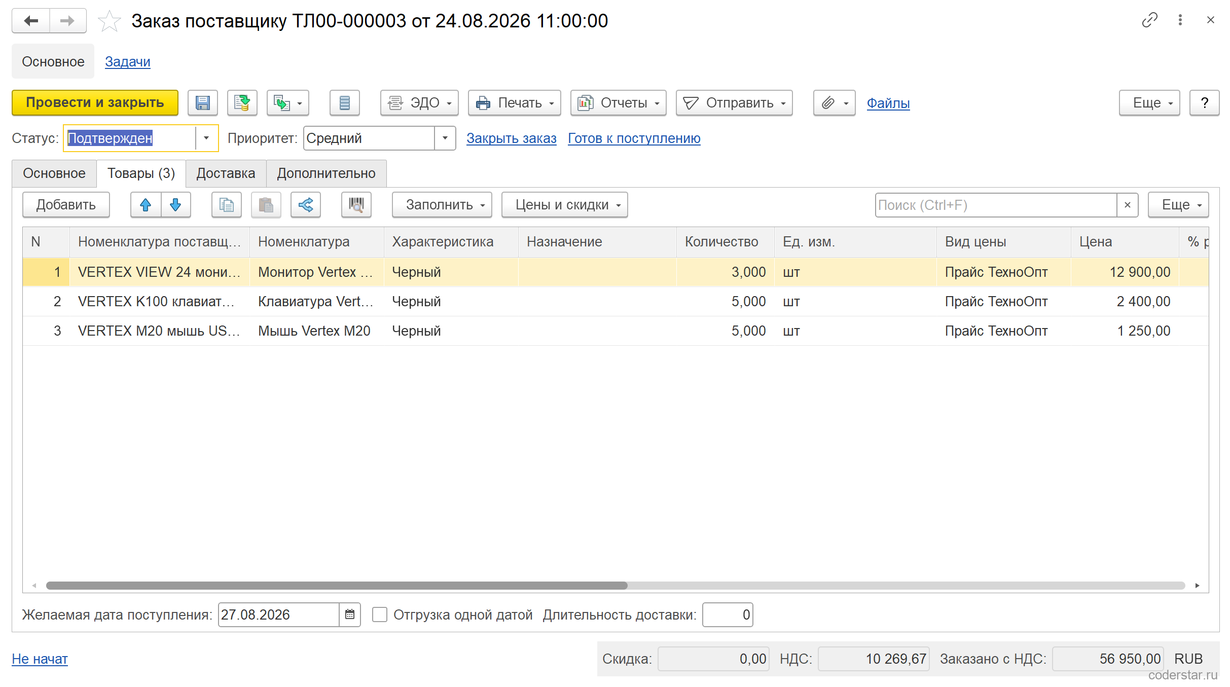Post the document using the green-arrow icon
The height and width of the screenshot is (687, 1230).
click(242, 103)
